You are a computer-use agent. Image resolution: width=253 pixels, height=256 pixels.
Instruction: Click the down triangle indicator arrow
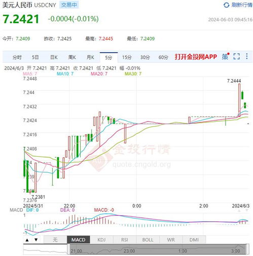tap(36, 240)
